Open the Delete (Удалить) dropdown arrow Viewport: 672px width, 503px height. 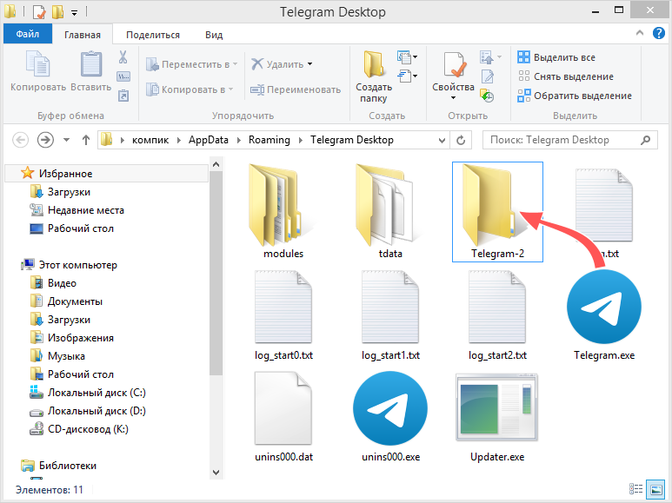point(309,64)
